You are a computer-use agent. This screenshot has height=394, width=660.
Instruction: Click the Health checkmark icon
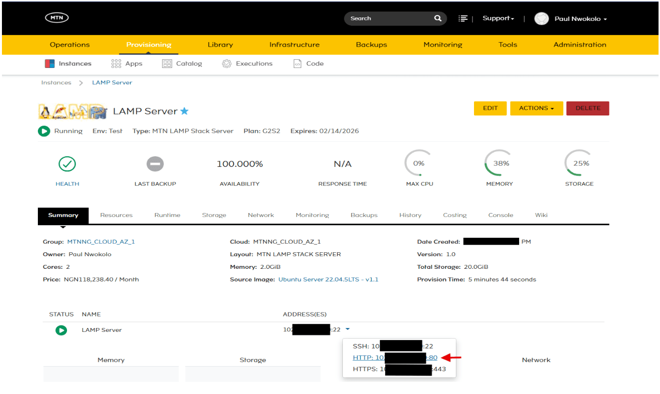pyautogui.click(x=67, y=164)
